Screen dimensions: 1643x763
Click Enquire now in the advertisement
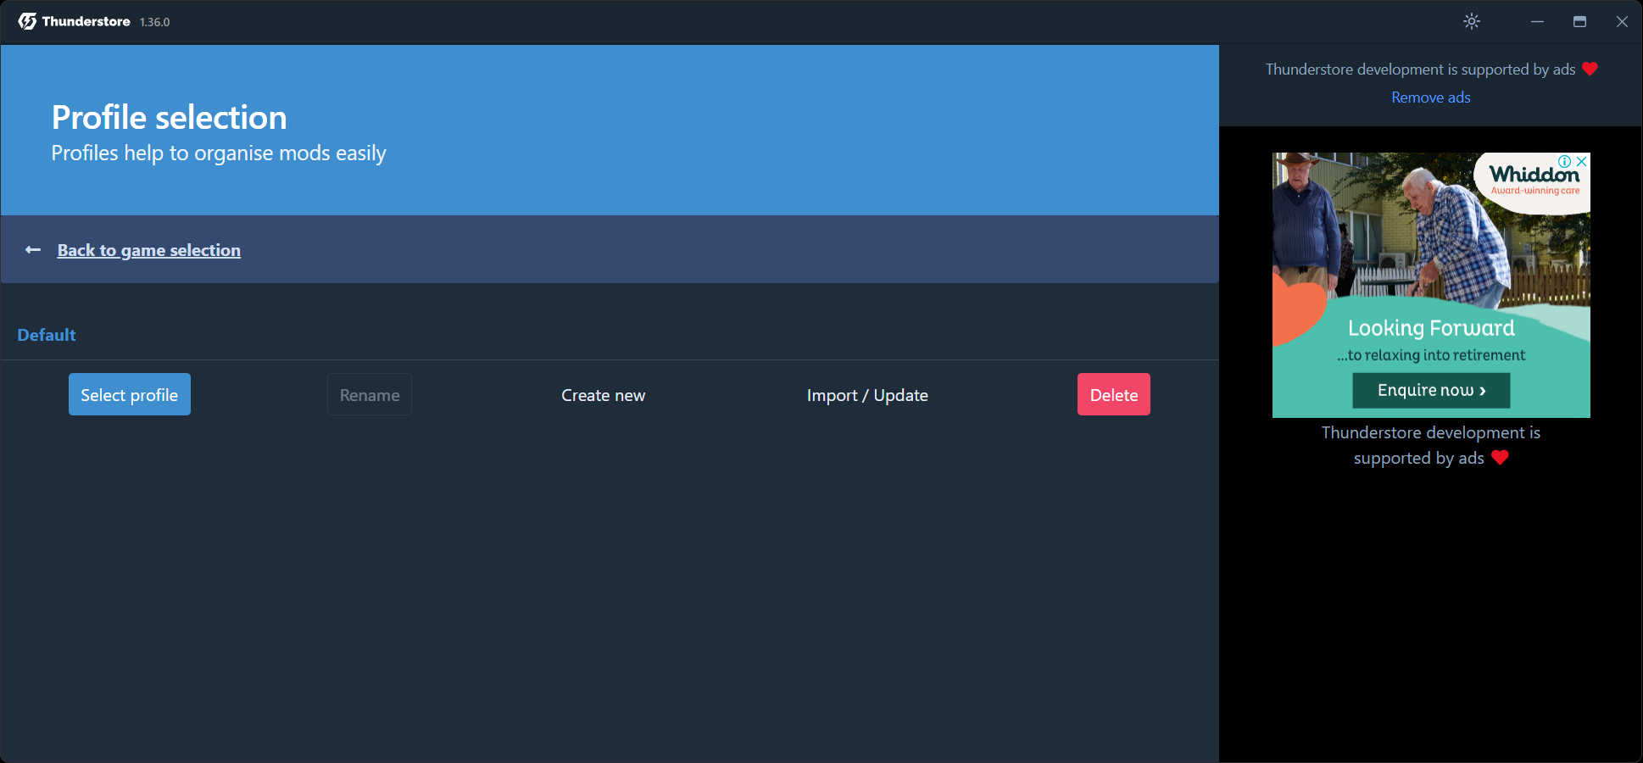click(x=1431, y=390)
